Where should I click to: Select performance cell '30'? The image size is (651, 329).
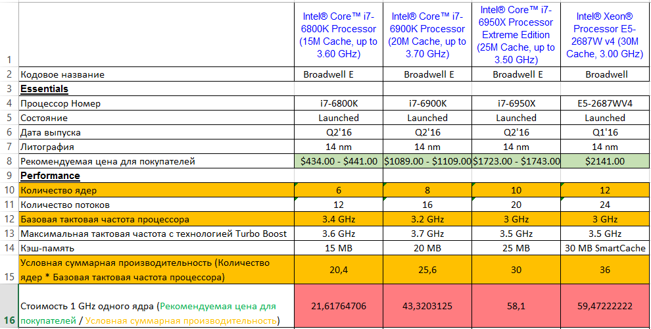[x=516, y=270]
